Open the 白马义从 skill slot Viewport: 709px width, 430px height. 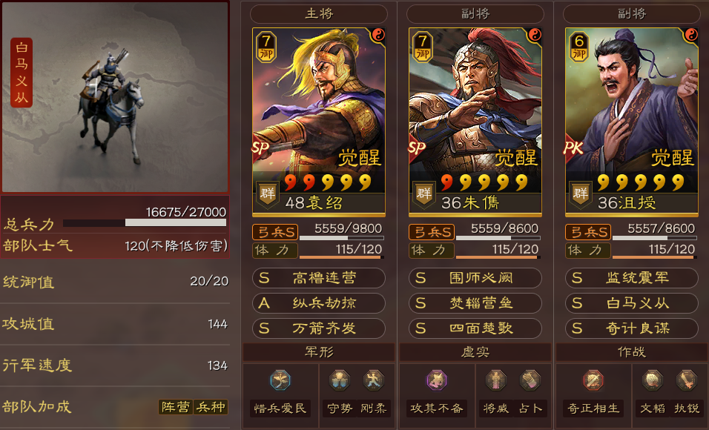(x=632, y=303)
